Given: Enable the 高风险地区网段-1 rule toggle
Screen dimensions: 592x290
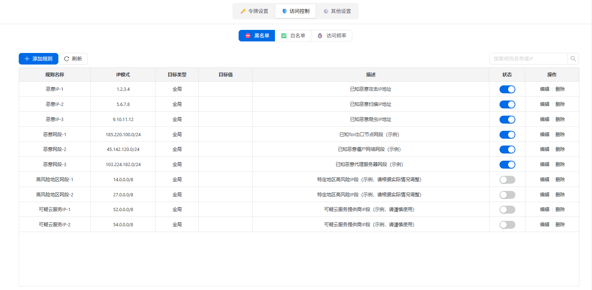Looking at the screenshot, I should 507,180.
